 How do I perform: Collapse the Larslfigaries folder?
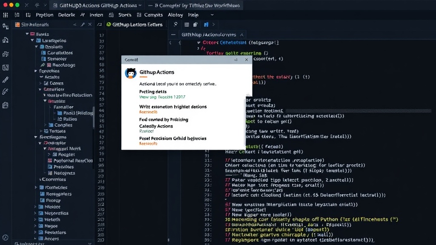point(32,40)
